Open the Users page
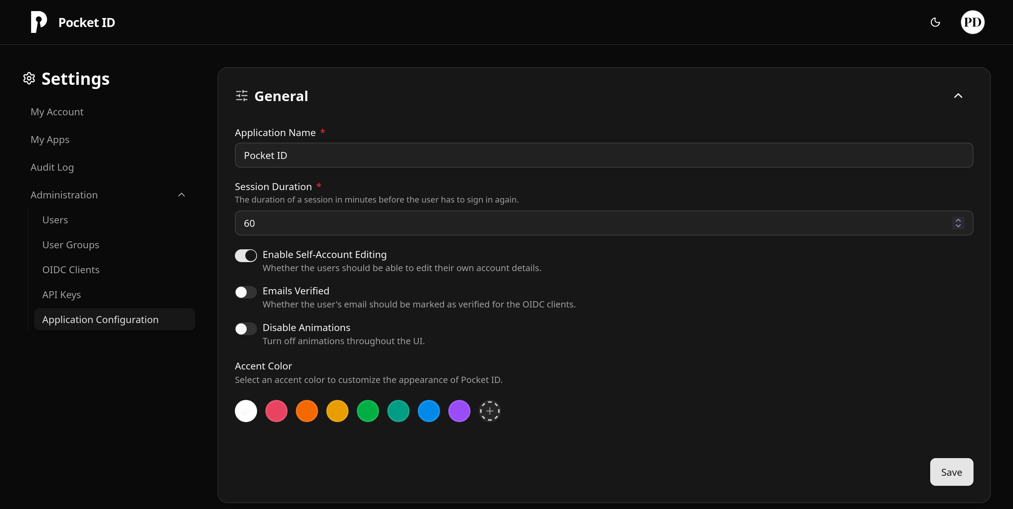 pos(55,220)
